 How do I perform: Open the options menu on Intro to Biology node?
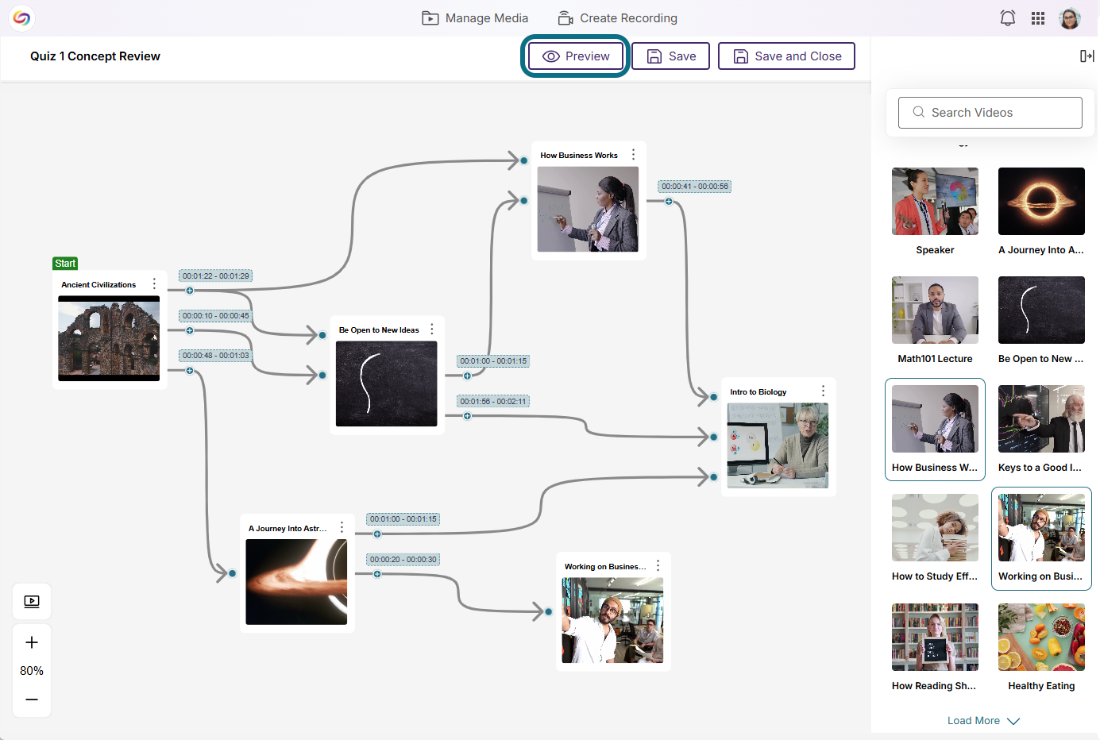click(823, 391)
